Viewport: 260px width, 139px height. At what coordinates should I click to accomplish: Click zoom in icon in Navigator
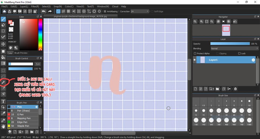click(x=201, y=21)
